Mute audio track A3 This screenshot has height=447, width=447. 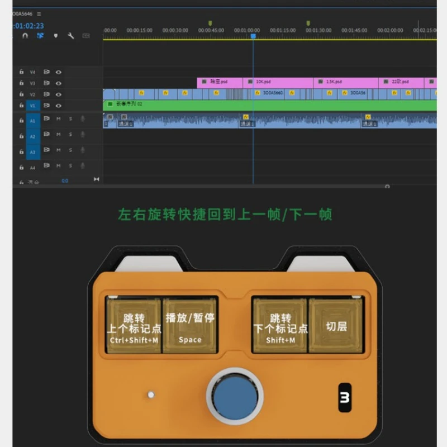[59, 150]
